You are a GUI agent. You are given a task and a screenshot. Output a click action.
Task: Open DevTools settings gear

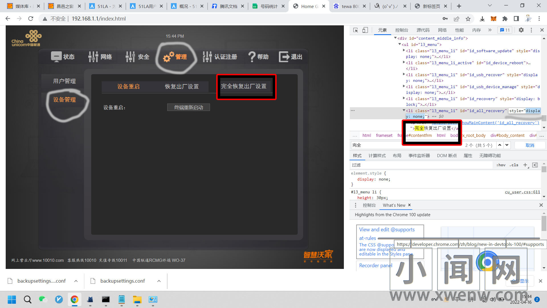click(521, 30)
